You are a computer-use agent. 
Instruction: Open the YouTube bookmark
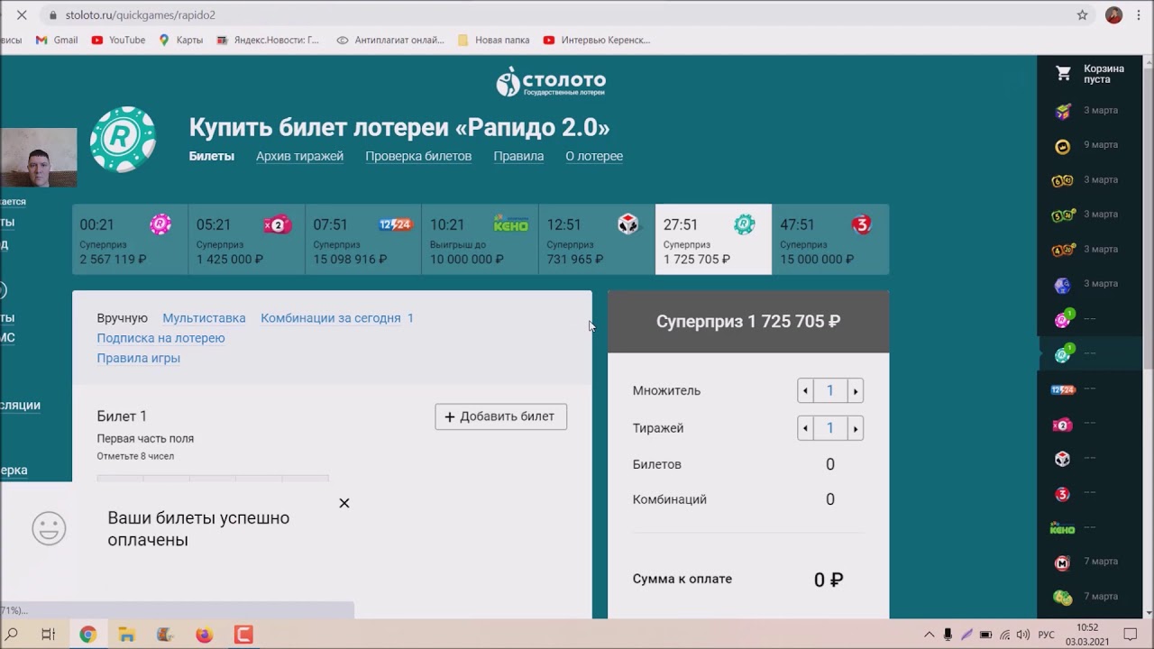(118, 40)
